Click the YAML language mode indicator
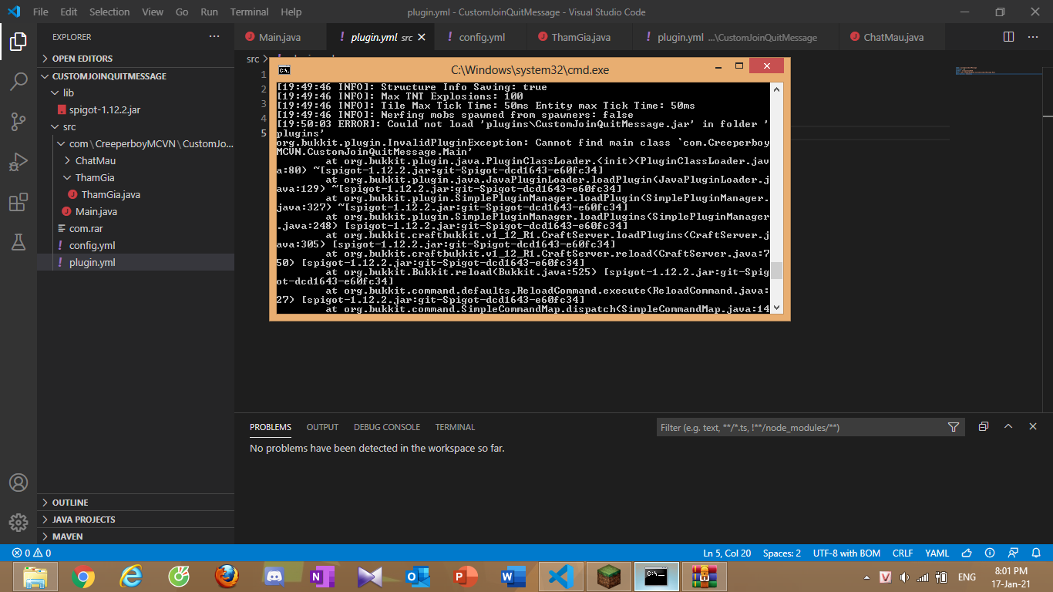 [x=937, y=553]
